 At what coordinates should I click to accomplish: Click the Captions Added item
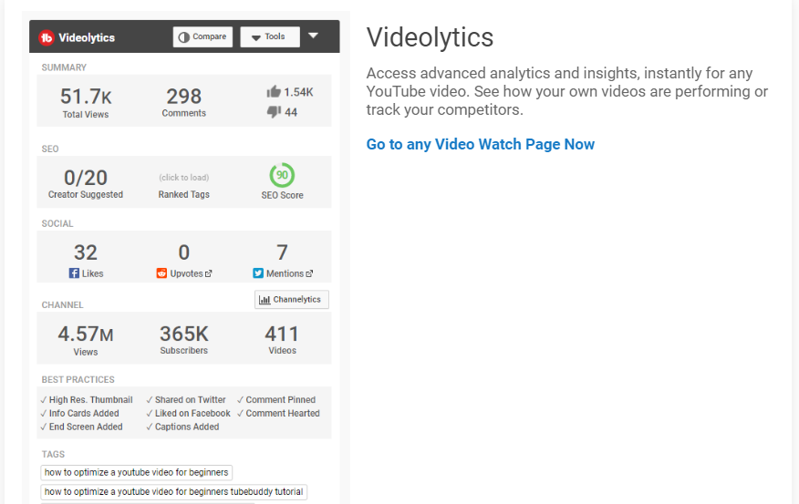[183, 427]
